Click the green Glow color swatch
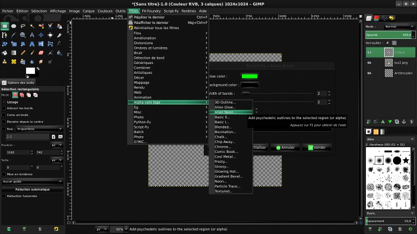 pyautogui.click(x=250, y=76)
